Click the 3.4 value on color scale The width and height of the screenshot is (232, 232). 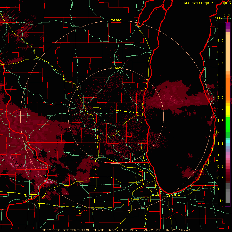[x=220, y=121]
